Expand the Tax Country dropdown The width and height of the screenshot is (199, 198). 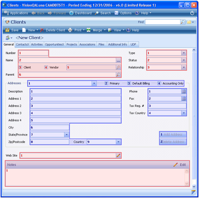tap(183, 113)
